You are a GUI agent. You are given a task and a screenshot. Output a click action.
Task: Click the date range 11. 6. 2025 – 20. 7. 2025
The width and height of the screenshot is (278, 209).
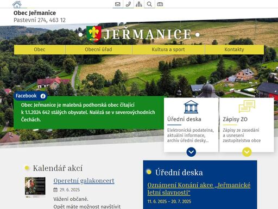[169, 201]
